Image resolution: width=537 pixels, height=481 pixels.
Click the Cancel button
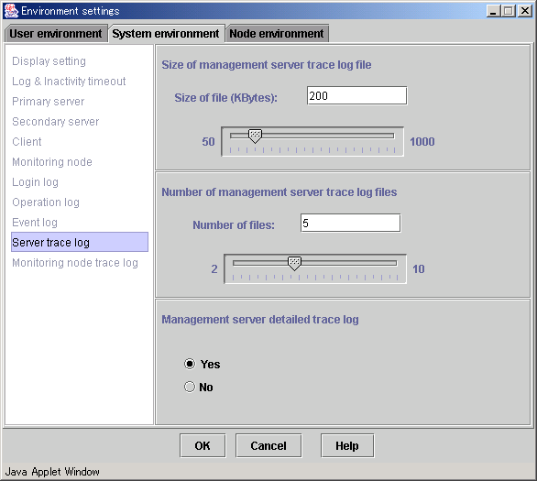[x=268, y=446]
